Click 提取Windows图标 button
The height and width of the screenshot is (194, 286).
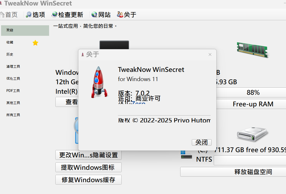(88, 167)
